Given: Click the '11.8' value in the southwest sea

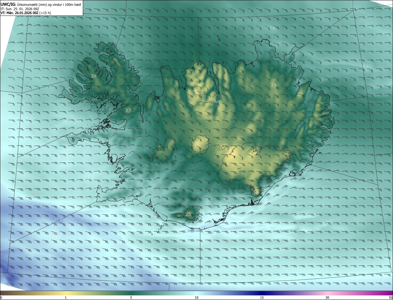Looking at the screenshot, I should 58,220.
